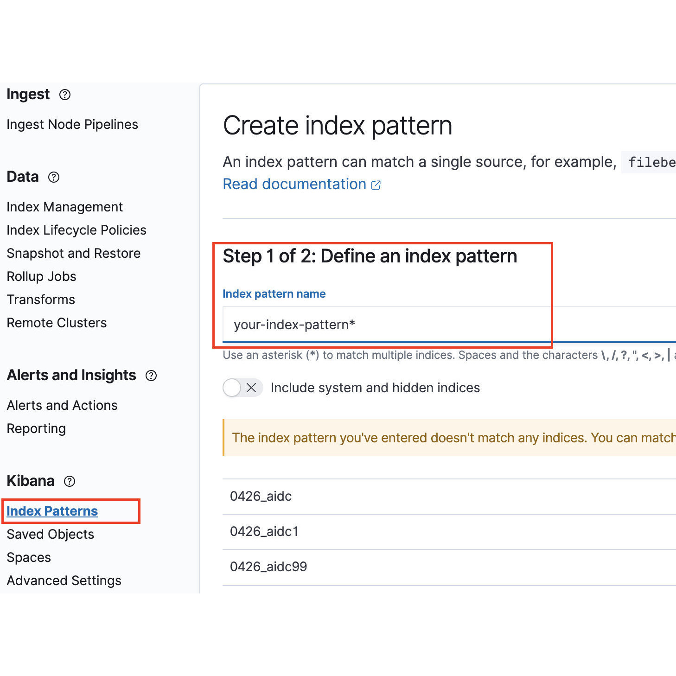Select the 0426_aidc99 index entry

269,567
